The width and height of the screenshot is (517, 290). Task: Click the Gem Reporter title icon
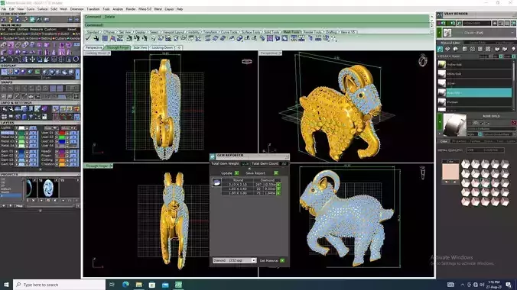(x=213, y=156)
